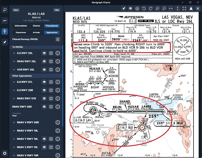The image size is (202, 158).
Task: Open info for ILS RWY 26L
Action: pos(58,53)
